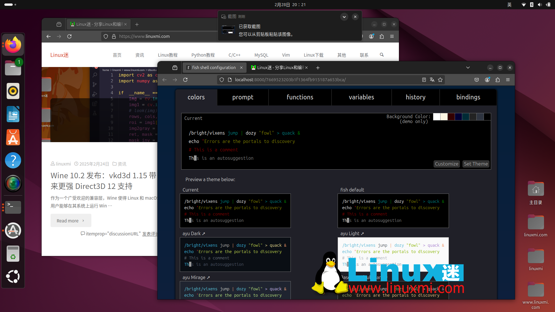The height and width of the screenshot is (312, 555).
Task: Pick cream background color swatch
Action: click(x=444, y=117)
